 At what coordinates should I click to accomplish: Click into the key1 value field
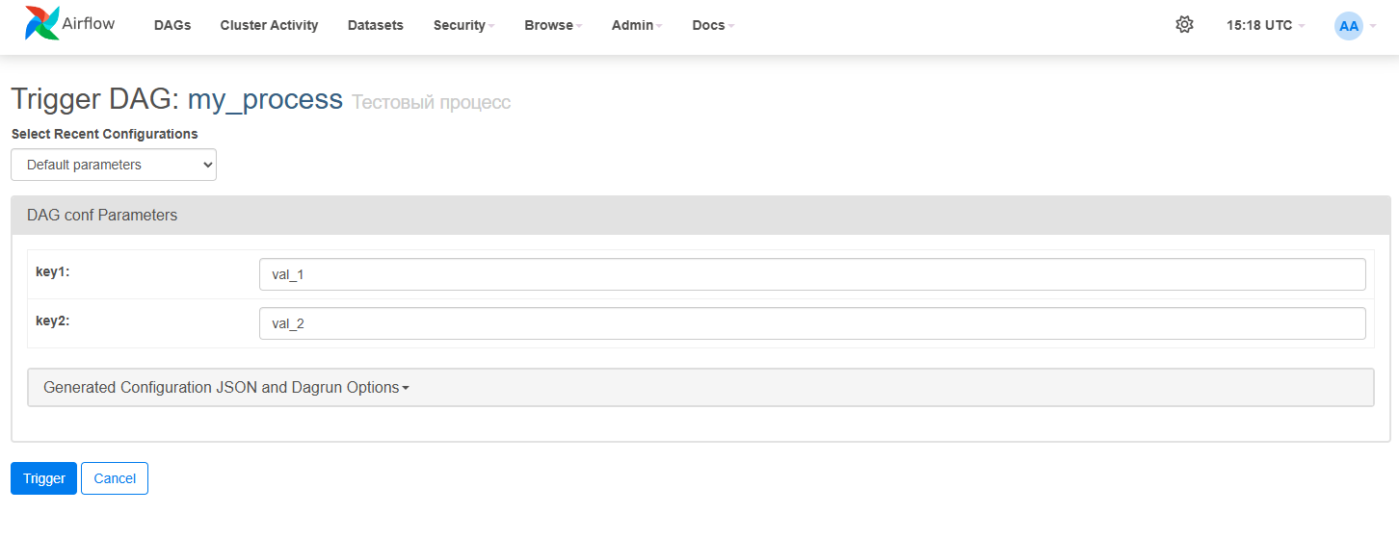(x=812, y=274)
